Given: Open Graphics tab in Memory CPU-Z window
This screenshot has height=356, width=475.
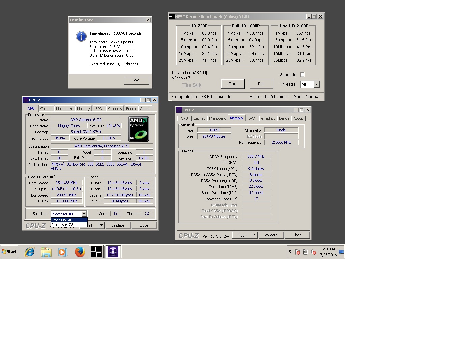Looking at the screenshot, I should click(268, 118).
